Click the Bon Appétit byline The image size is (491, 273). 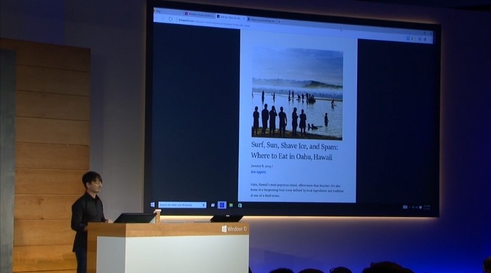[x=258, y=172]
